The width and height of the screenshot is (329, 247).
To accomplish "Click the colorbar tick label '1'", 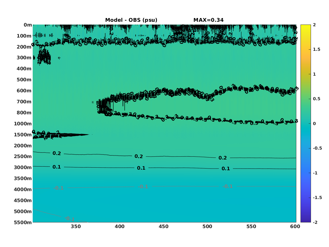I will [314, 74].
